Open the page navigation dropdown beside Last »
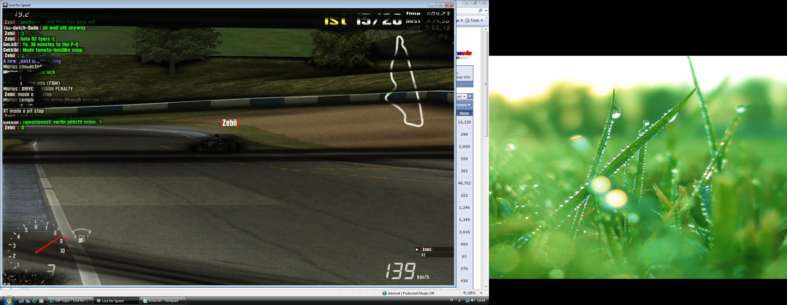The width and height of the screenshot is (787, 305). 470,96
